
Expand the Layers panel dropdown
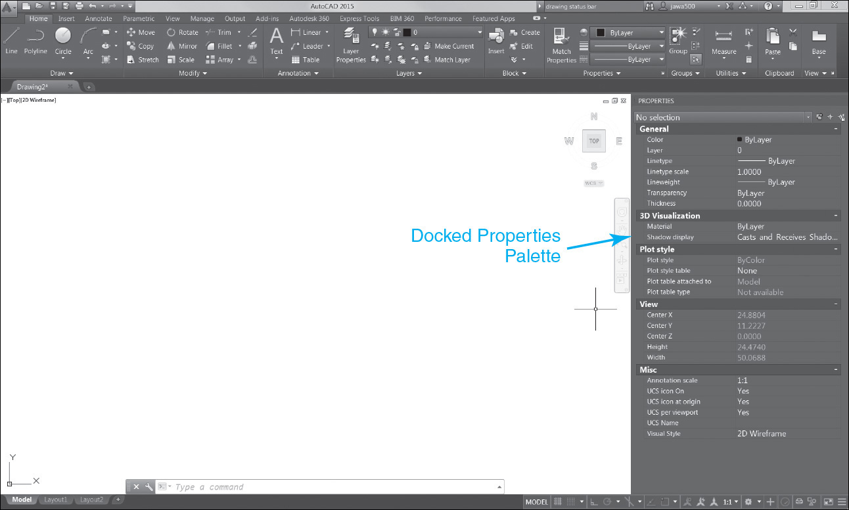409,74
